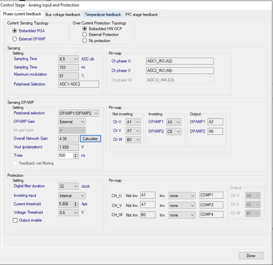Click the CH_U Not Inv. A1 field
The image size is (273, 265).
point(148,195)
